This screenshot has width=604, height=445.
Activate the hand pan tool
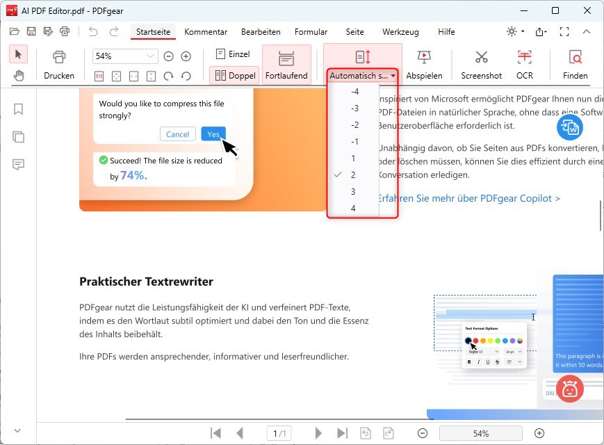coord(18,76)
